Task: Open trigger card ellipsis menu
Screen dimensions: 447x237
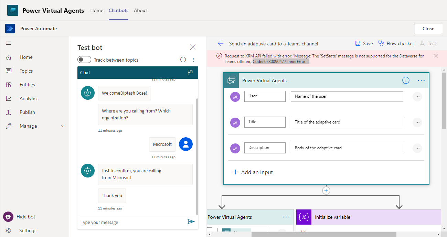Action: (x=421, y=80)
